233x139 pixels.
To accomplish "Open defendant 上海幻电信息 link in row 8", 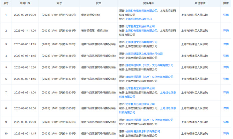I will tap(168, 108).
